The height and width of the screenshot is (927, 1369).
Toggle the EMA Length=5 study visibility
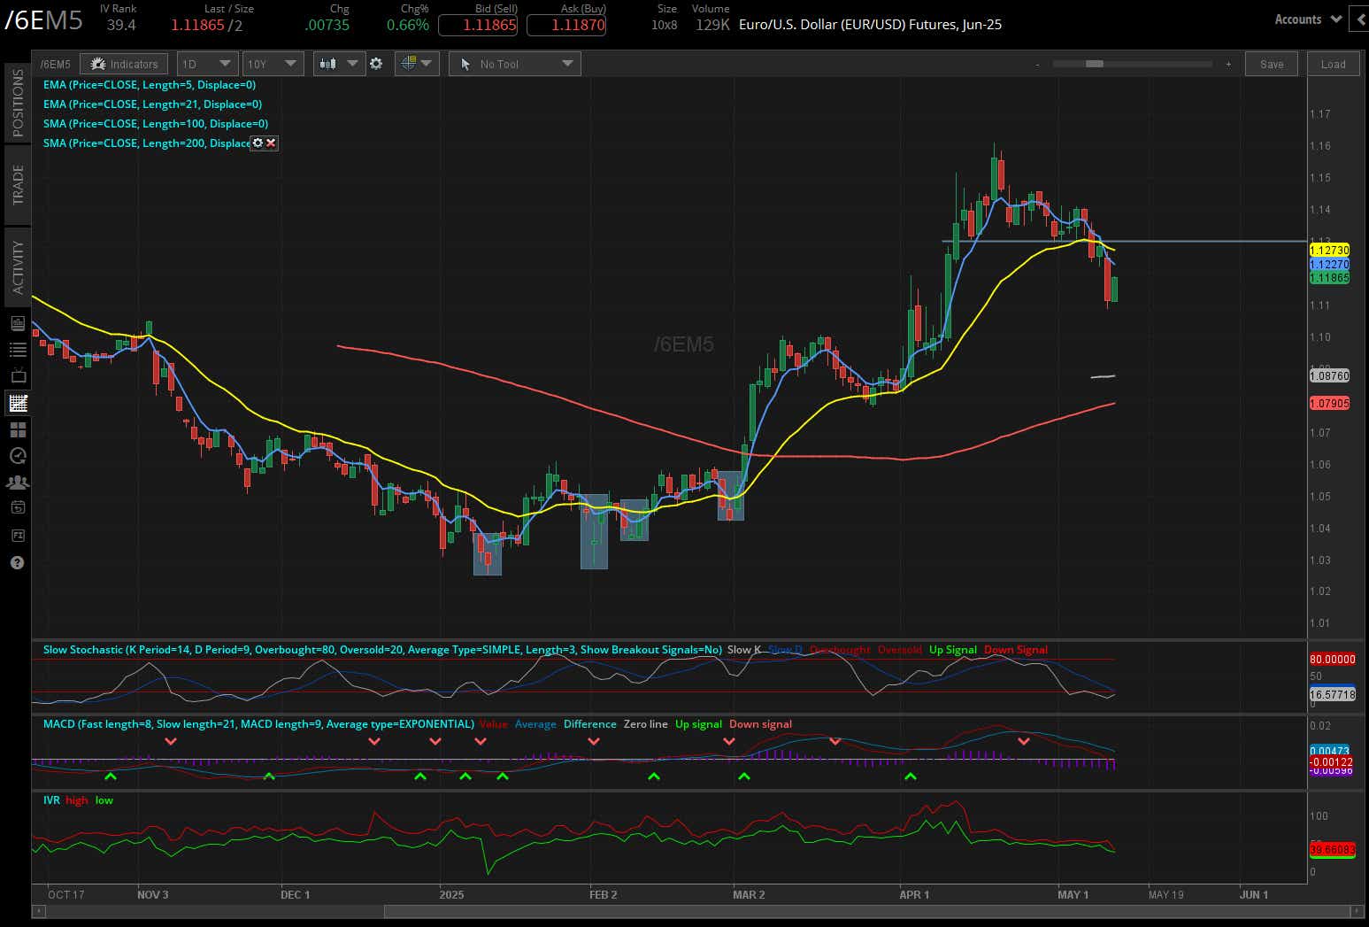tap(149, 84)
